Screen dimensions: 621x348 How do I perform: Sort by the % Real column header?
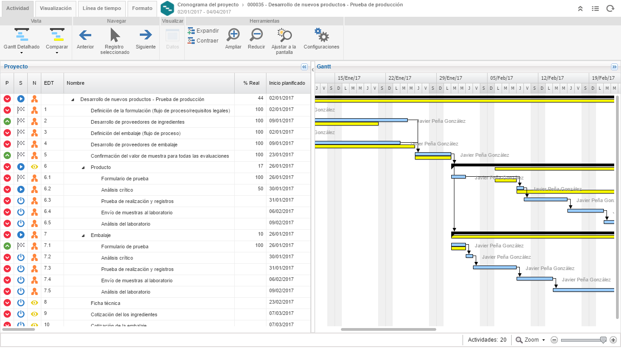251,83
